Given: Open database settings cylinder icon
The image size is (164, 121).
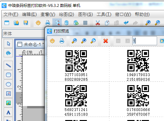Looking at the screenshot, I should coord(66,23).
